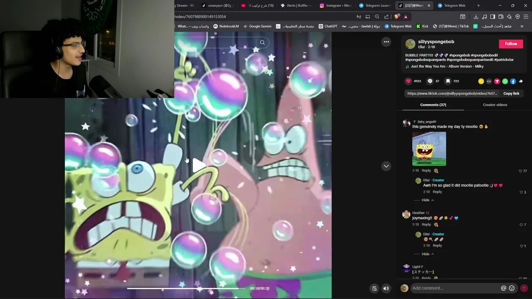The width and height of the screenshot is (532, 299).
Task: Share the video to WhatsApp
Action: (x=505, y=81)
